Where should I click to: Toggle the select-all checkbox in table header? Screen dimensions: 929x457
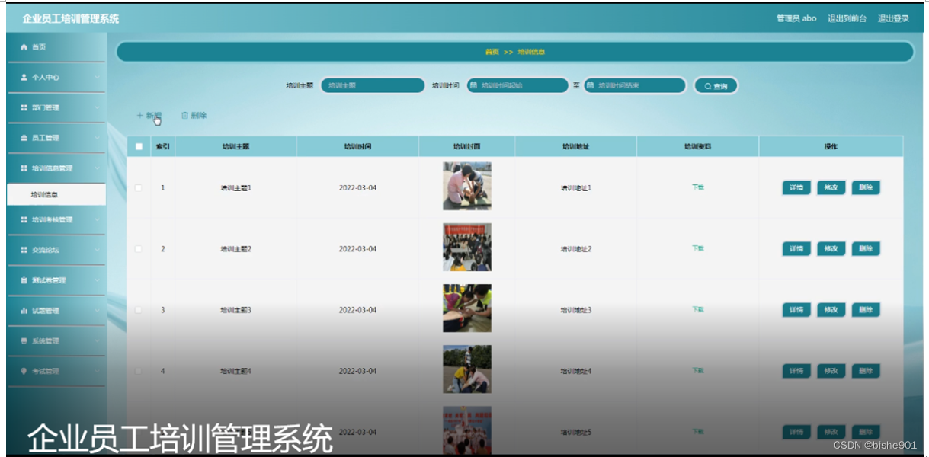click(x=139, y=147)
